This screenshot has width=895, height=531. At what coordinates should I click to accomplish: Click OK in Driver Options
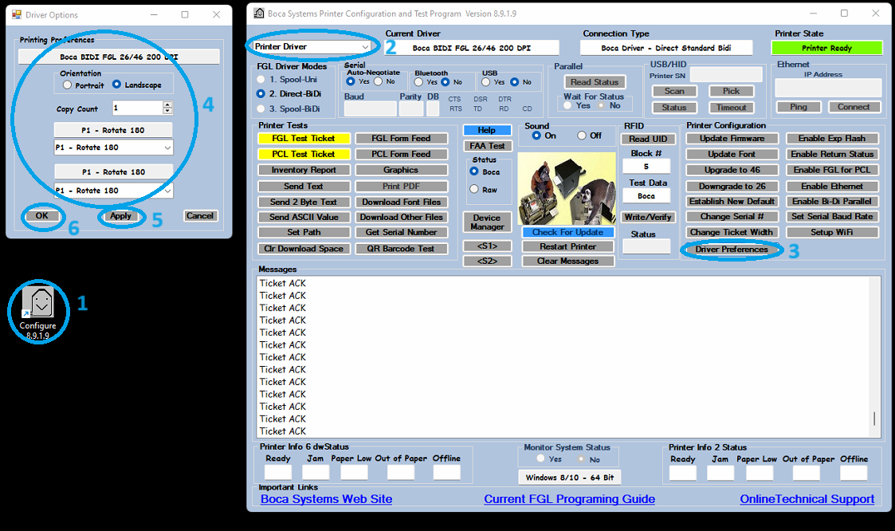pyautogui.click(x=41, y=216)
